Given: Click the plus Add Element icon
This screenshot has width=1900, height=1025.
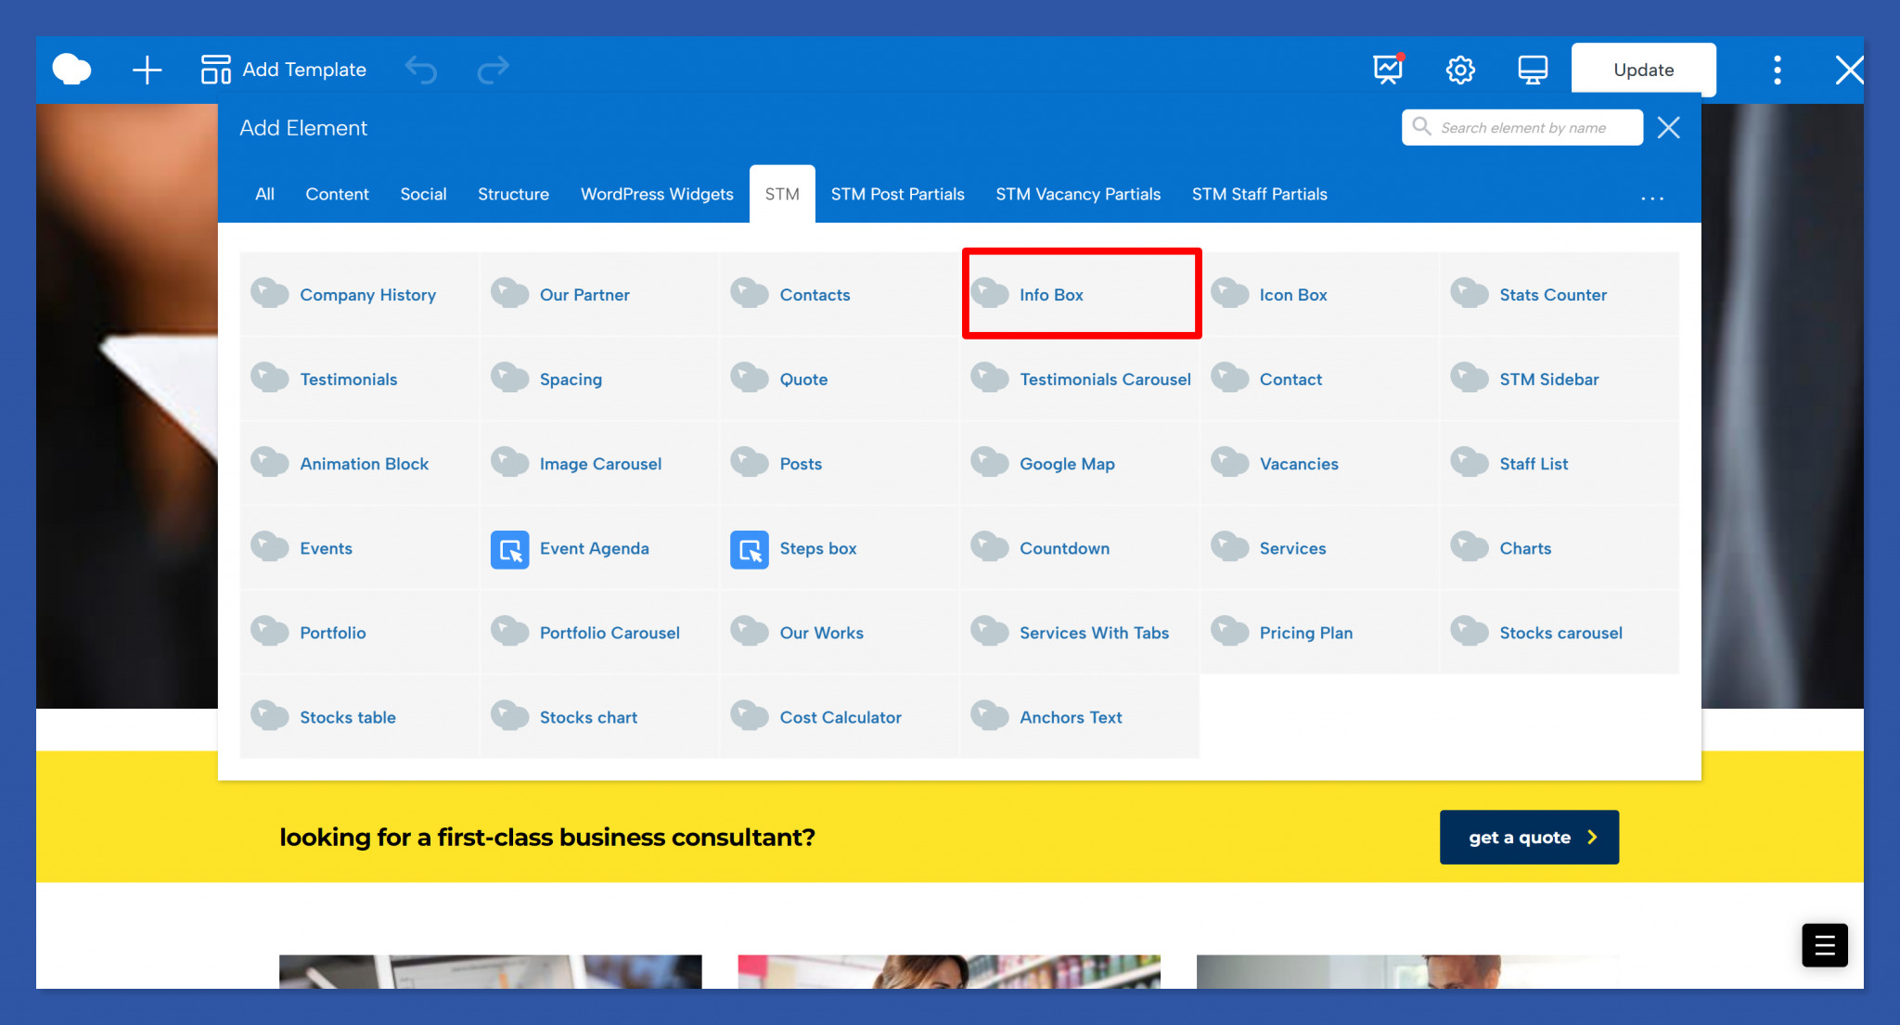Looking at the screenshot, I should (147, 70).
